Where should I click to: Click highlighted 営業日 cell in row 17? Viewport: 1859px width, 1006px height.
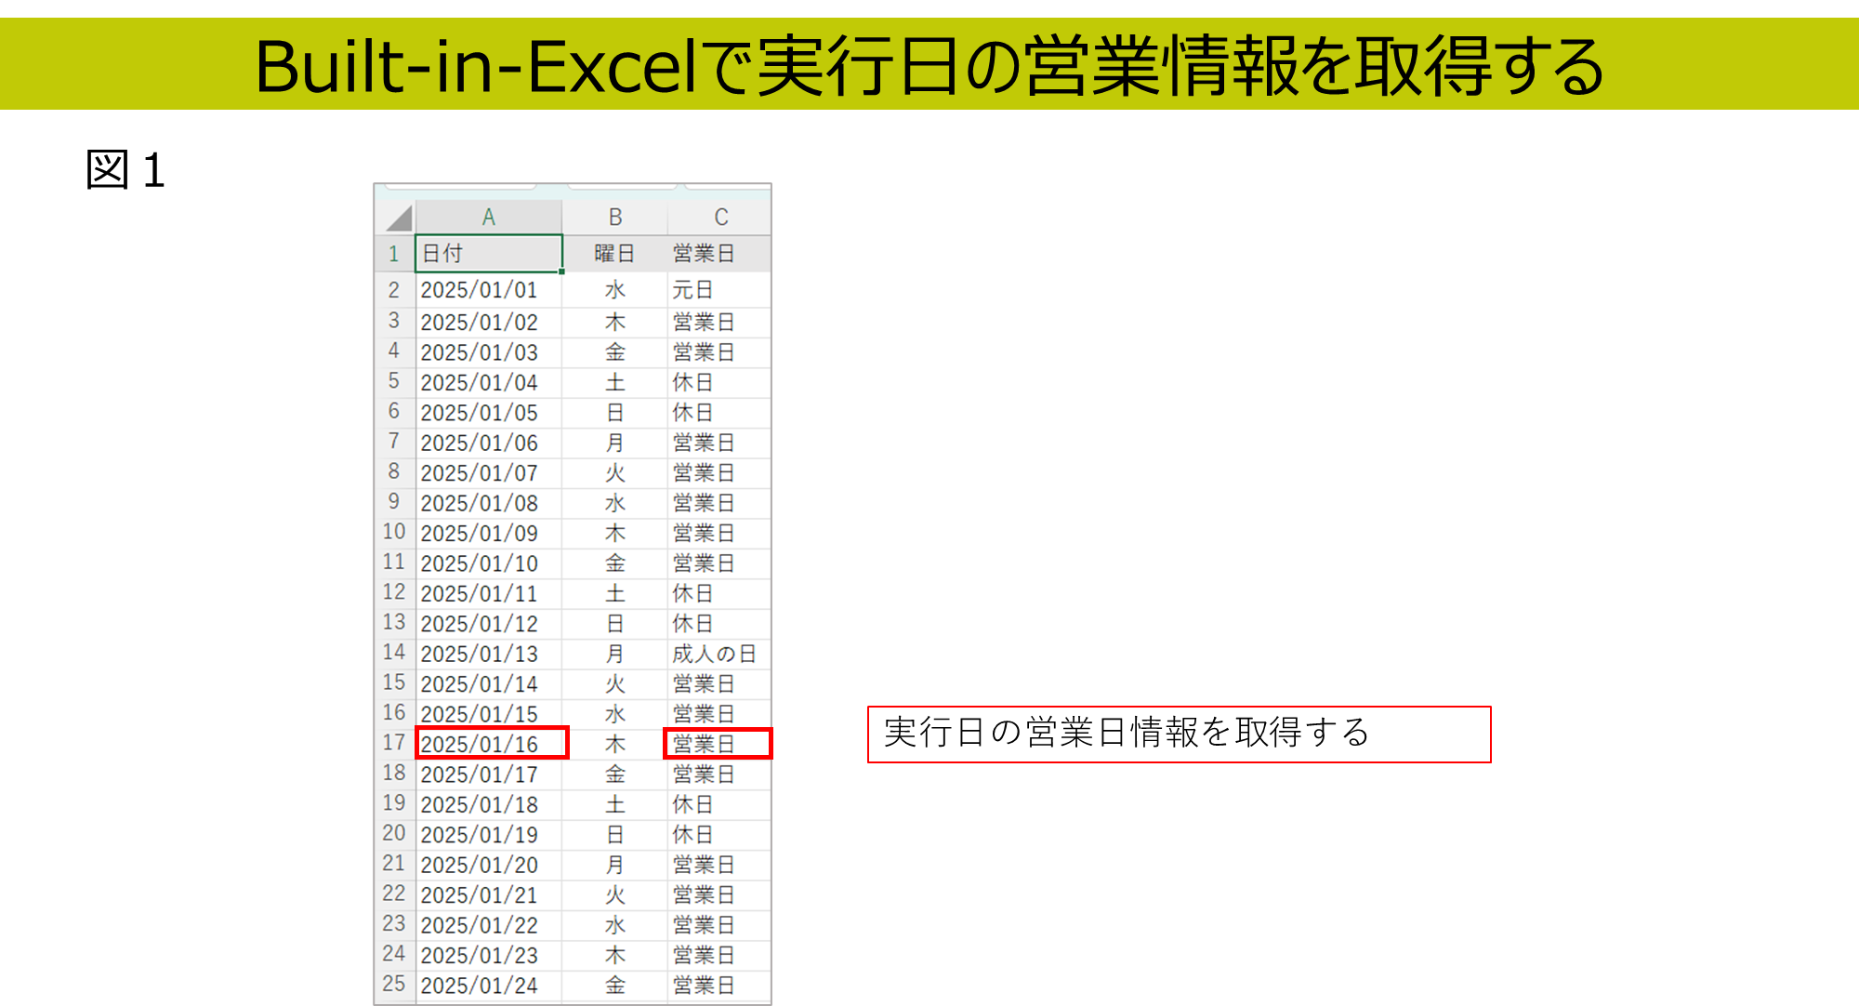718,744
